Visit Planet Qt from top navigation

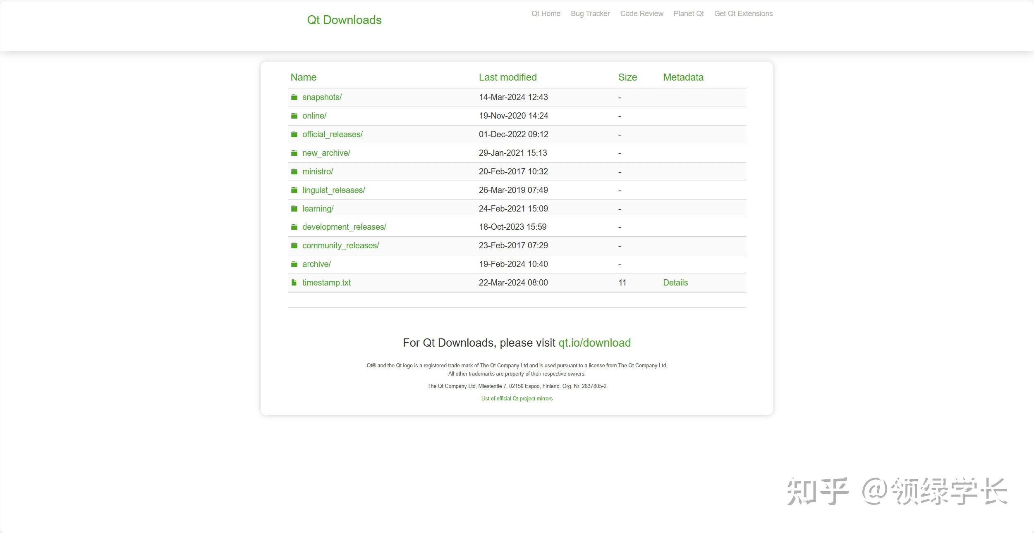coord(688,14)
